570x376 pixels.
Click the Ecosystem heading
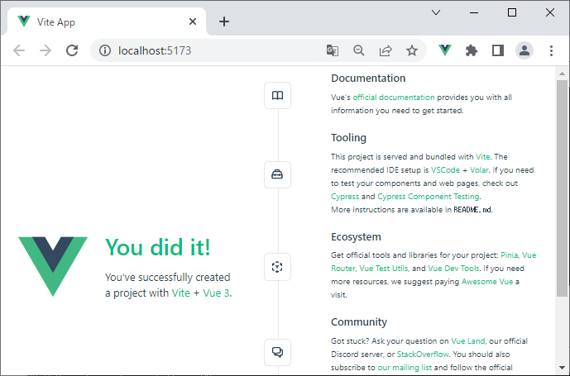[x=356, y=237]
